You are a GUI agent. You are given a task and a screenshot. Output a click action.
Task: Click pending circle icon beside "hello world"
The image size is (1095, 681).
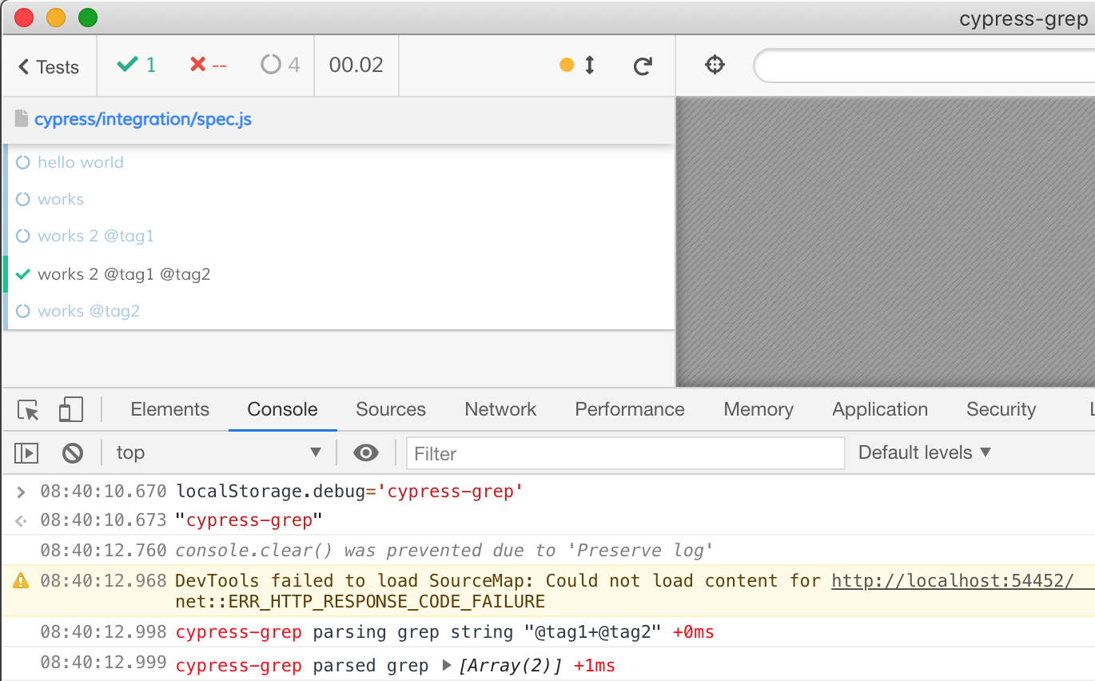(x=23, y=162)
